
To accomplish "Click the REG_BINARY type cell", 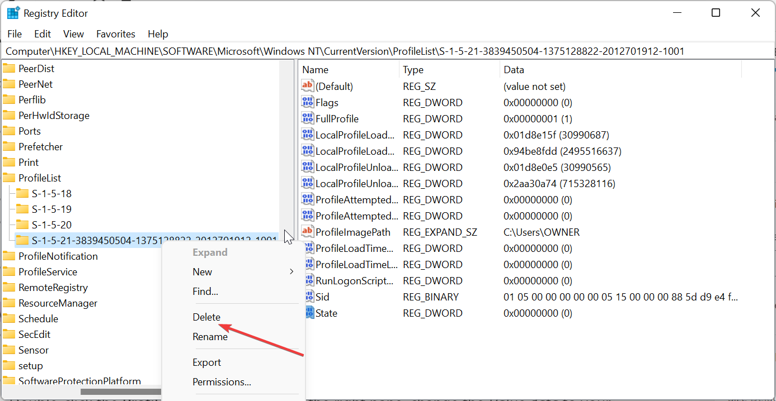I will tap(431, 297).
